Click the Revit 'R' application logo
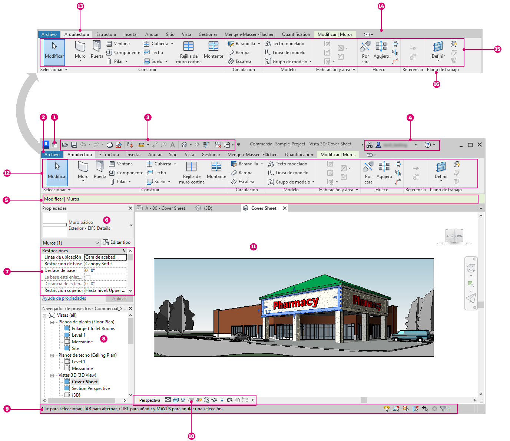The height and width of the screenshot is (441, 510). (46, 144)
